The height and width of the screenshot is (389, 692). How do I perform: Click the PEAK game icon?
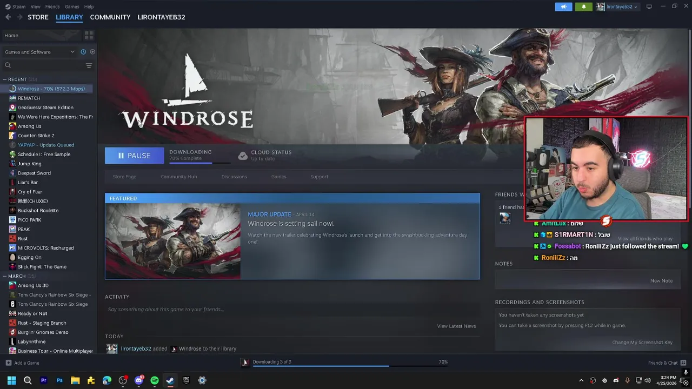[x=12, y=229]
